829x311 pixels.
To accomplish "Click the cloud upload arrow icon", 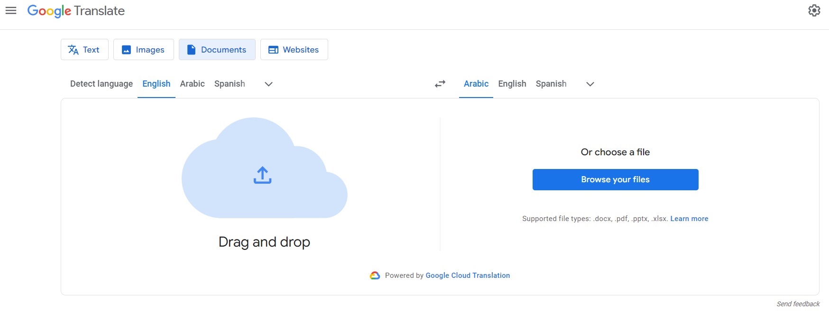I will (x=262, y=175).
